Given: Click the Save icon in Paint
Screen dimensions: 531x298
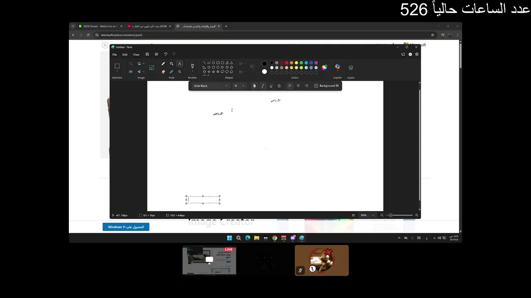Looking at the screenshot, I should [147, 54].
